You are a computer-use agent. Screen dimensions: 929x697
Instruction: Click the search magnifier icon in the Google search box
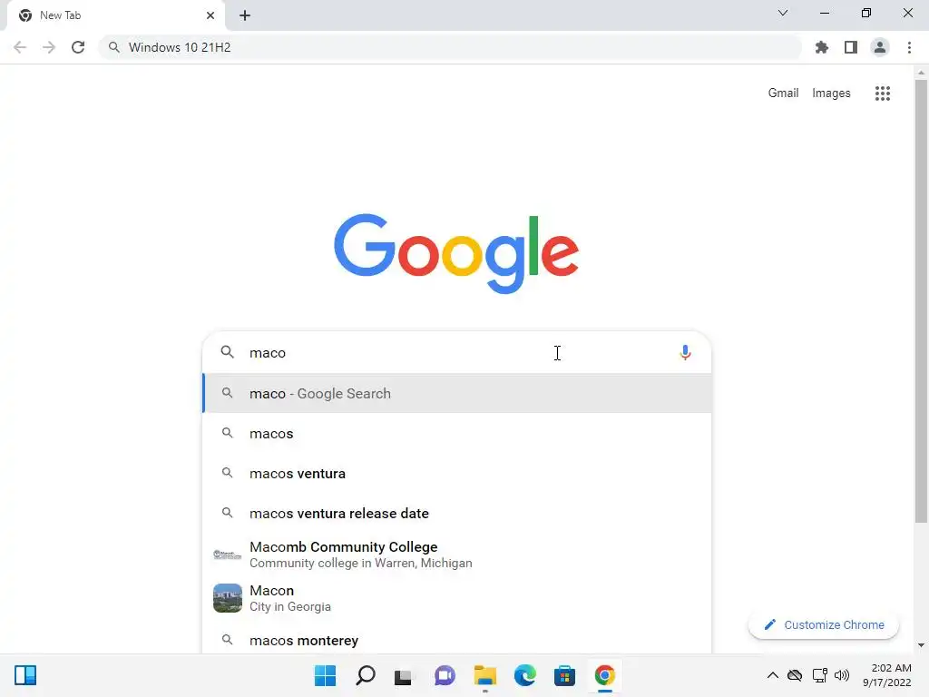pos(228,352)
